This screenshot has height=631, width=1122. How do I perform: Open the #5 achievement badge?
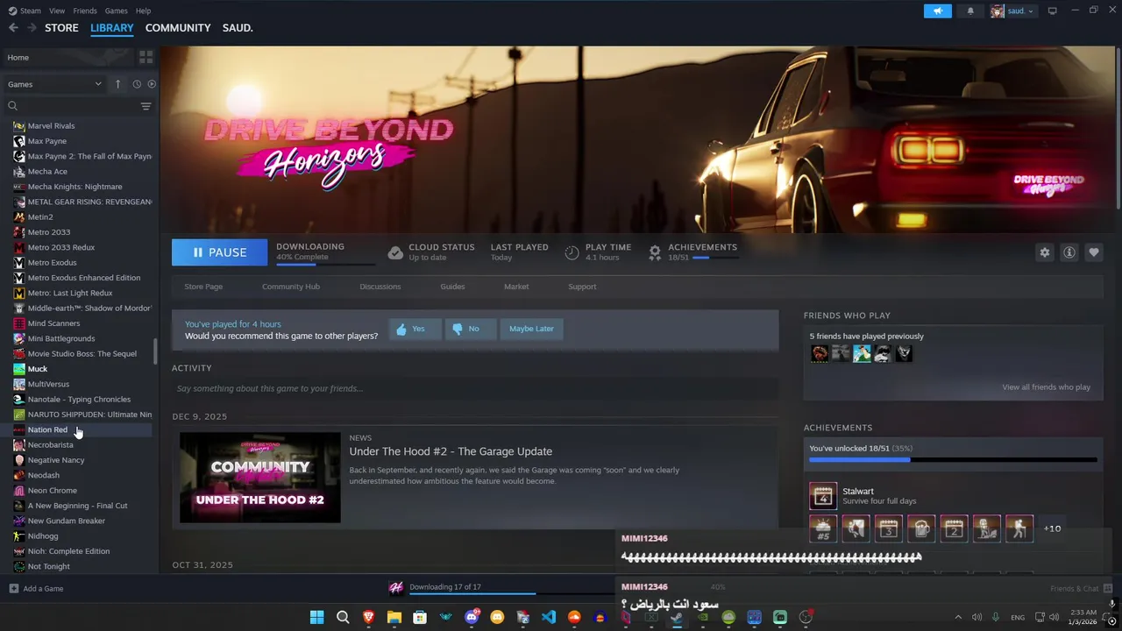(x=823, y=528)
